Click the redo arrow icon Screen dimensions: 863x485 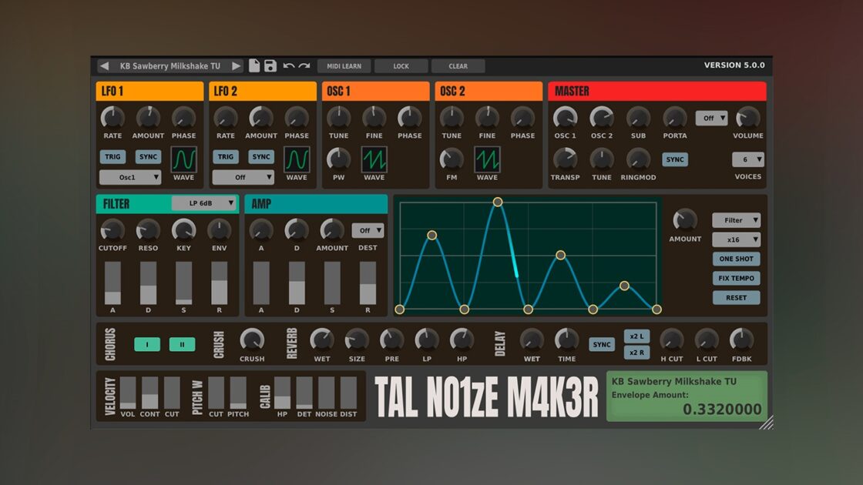pos(304,66)
